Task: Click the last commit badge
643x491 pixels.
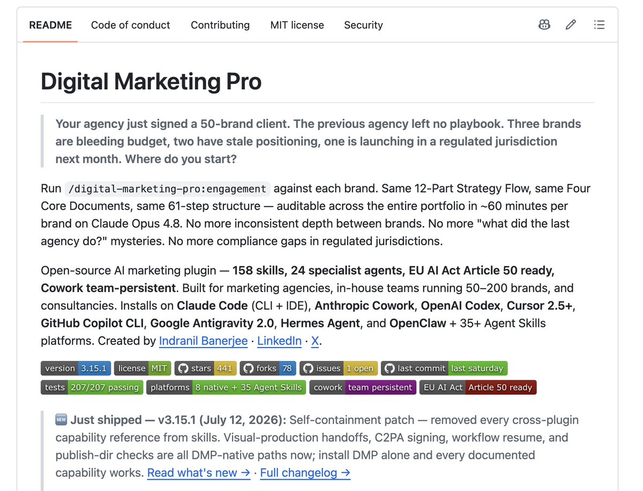Action: tap(444, 368)
